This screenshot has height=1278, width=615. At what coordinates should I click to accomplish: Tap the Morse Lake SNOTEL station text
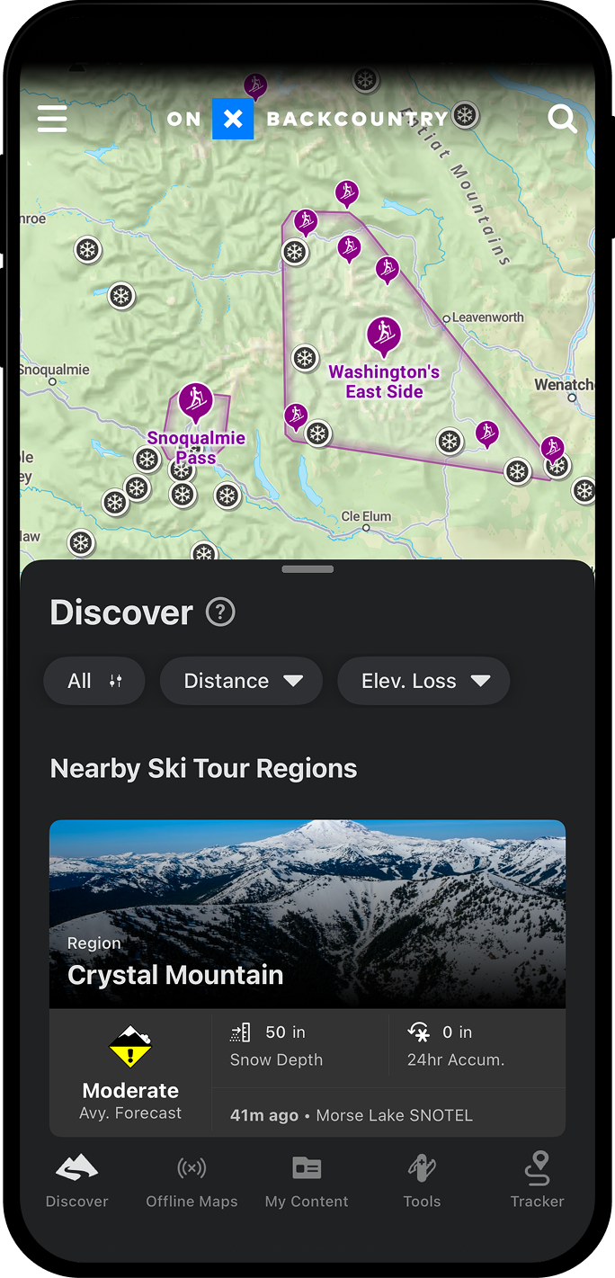395,1115
